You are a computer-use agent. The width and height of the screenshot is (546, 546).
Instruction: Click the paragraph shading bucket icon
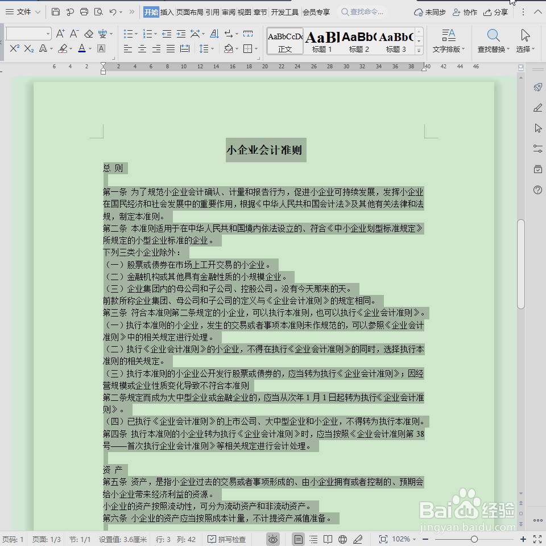click(x=229, y=49)
